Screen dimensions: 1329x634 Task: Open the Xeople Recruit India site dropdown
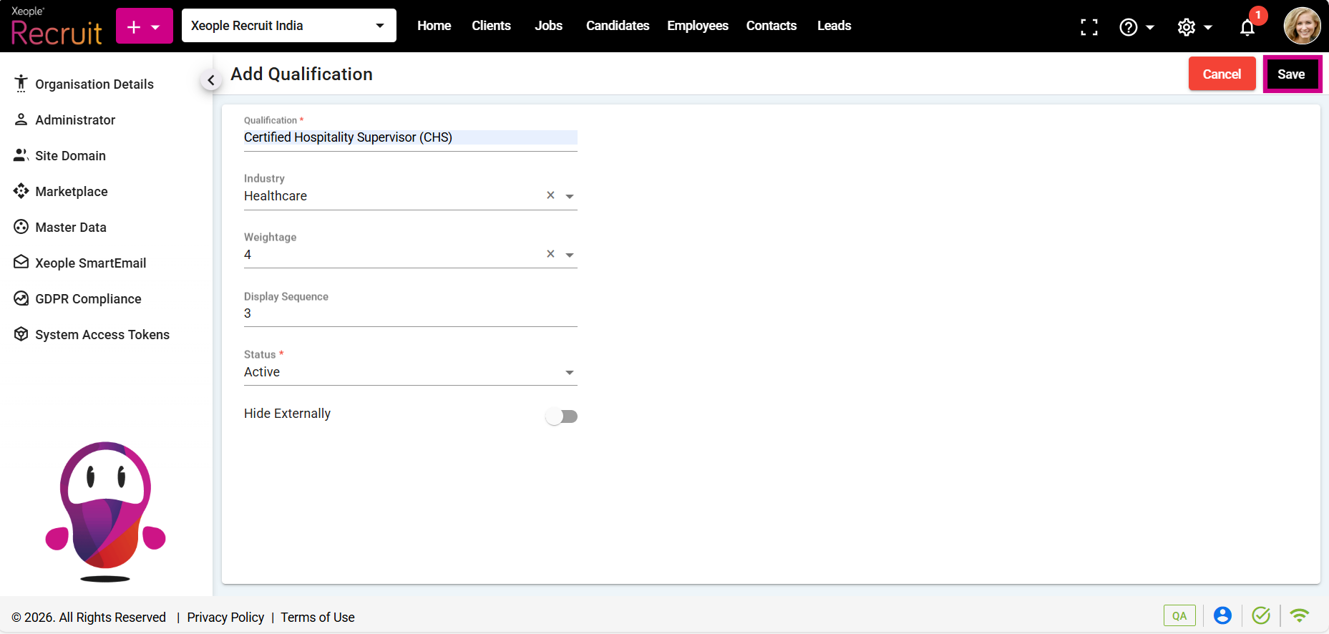289,26
